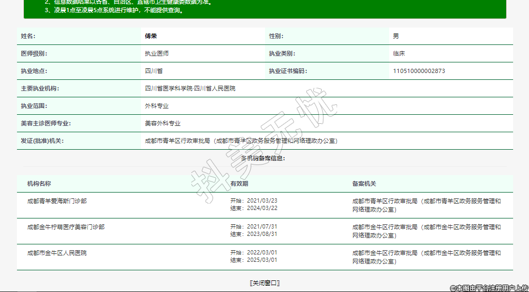Select the doctor name value 傅荣
This screenshot has width=529, height=292.
click(x=151, y=36)
